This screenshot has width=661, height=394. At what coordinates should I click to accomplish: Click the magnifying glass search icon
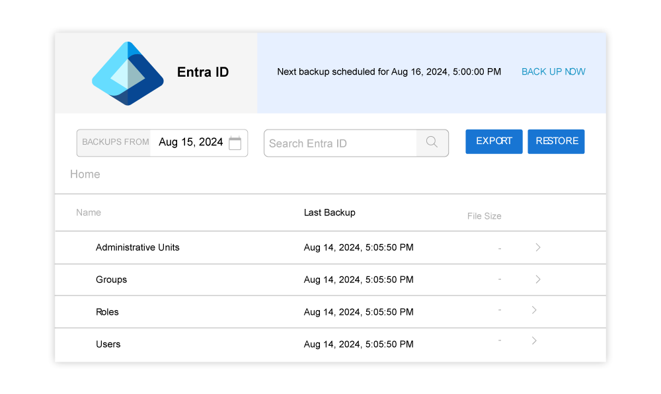point(432,142)
